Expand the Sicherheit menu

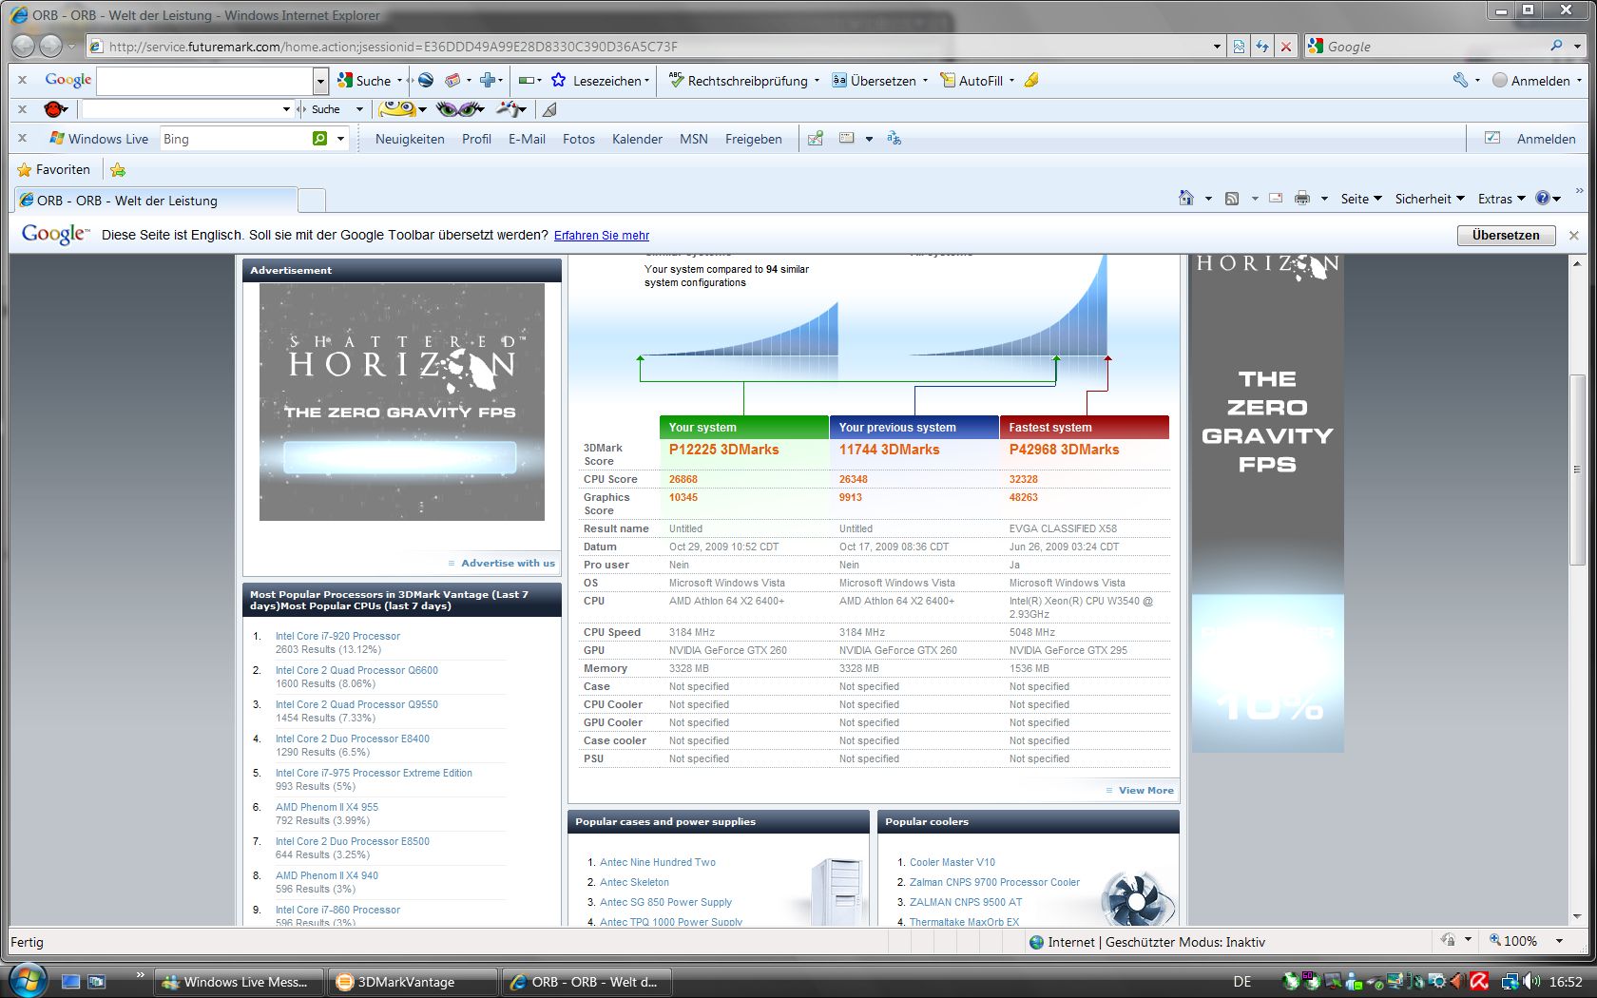pos(1430,199)
